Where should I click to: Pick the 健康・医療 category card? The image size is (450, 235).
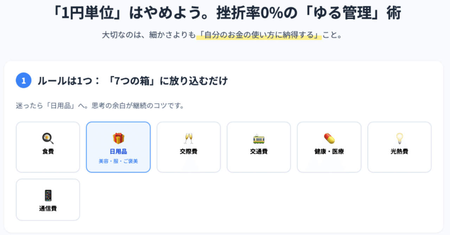tap(329, 147)
